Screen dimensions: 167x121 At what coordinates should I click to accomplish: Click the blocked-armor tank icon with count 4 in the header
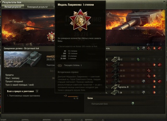pyautogui.click(x=144, y=48)
